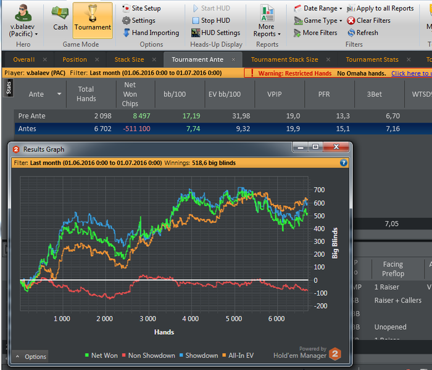
Task: Select the Antes row
Action: pyautogui.click(x=223, y=128)
